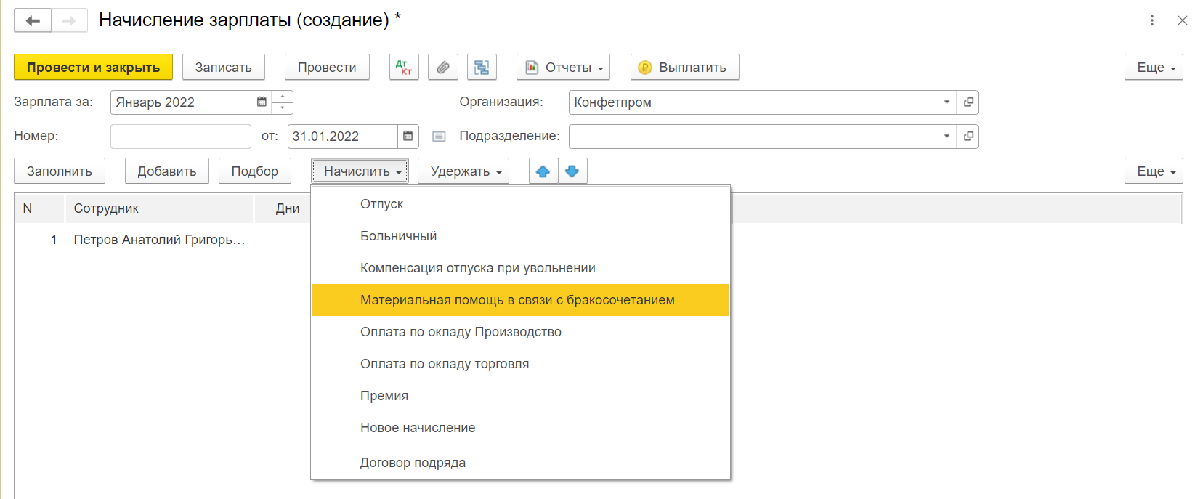Image resolution: width=1203 pixels, height=499 pixels.
Task: Choose Премия from the accrual menu
Action: point(520,396)
